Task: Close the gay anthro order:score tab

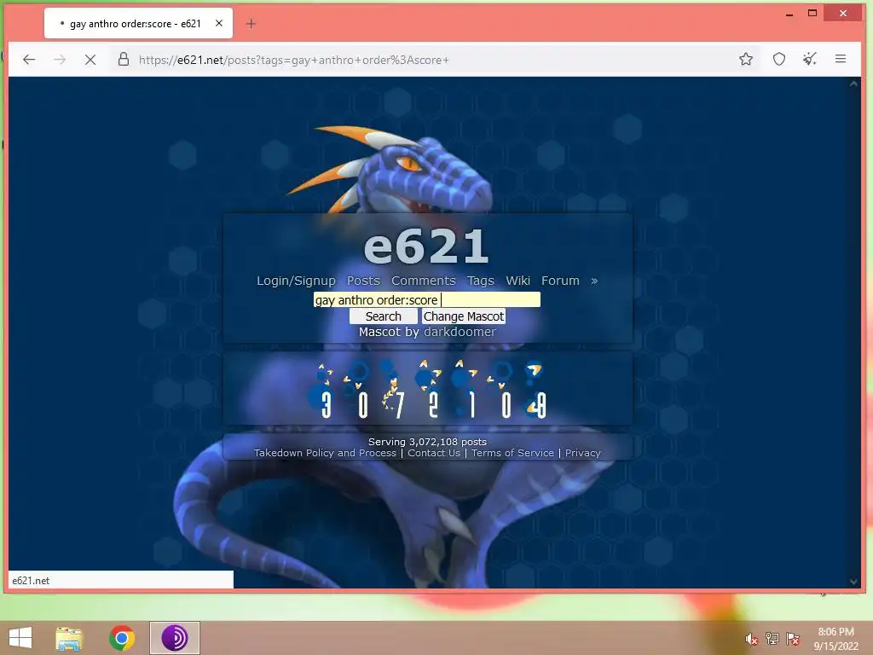Action: point(219,23)
